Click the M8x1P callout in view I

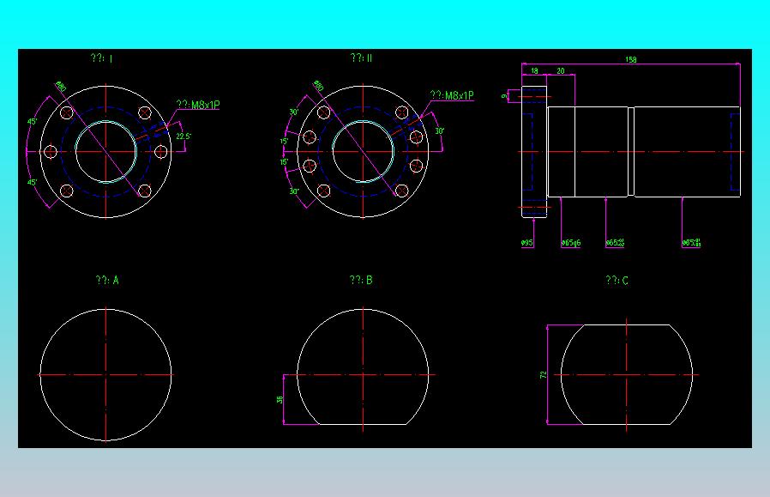coord(198,105)
